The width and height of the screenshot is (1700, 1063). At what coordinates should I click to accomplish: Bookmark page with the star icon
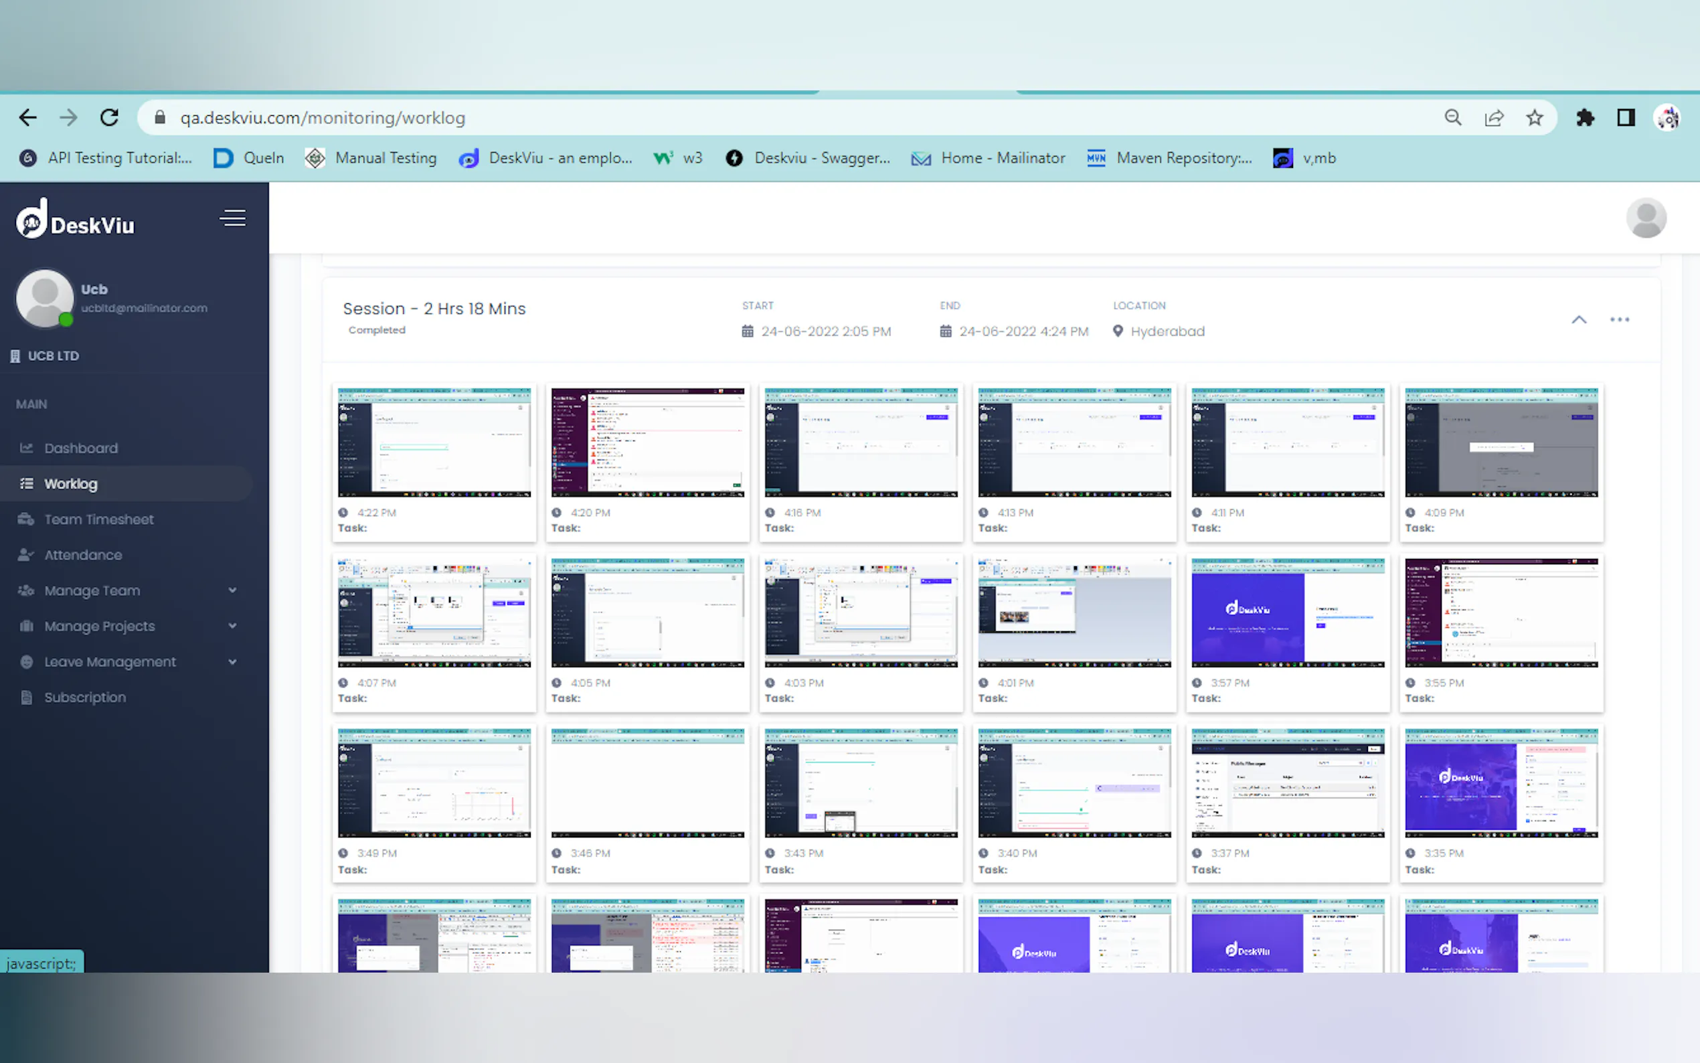click(1535, 117)
